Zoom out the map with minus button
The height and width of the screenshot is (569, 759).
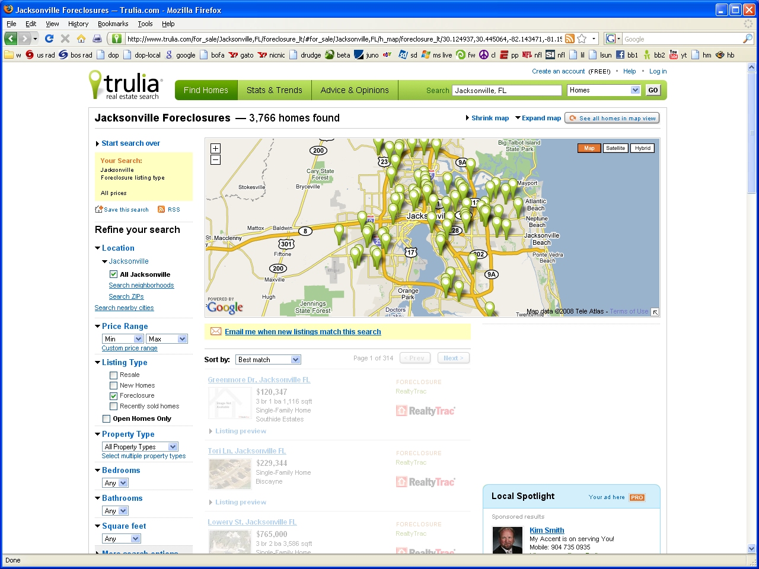(x=215, y=159)
